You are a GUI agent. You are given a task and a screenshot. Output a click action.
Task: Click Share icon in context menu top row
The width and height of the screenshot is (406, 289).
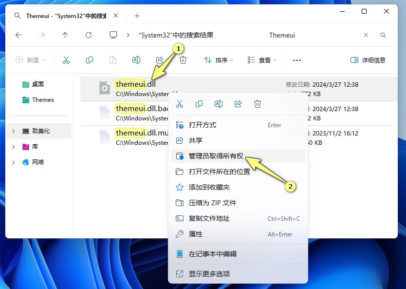click(x=238, y=104)
